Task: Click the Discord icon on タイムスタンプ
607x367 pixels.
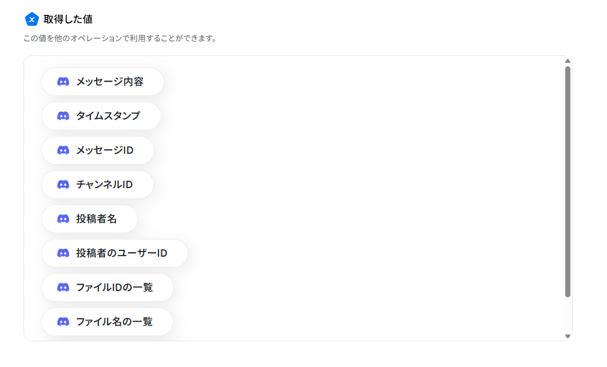Action: (x=63, y=116)
